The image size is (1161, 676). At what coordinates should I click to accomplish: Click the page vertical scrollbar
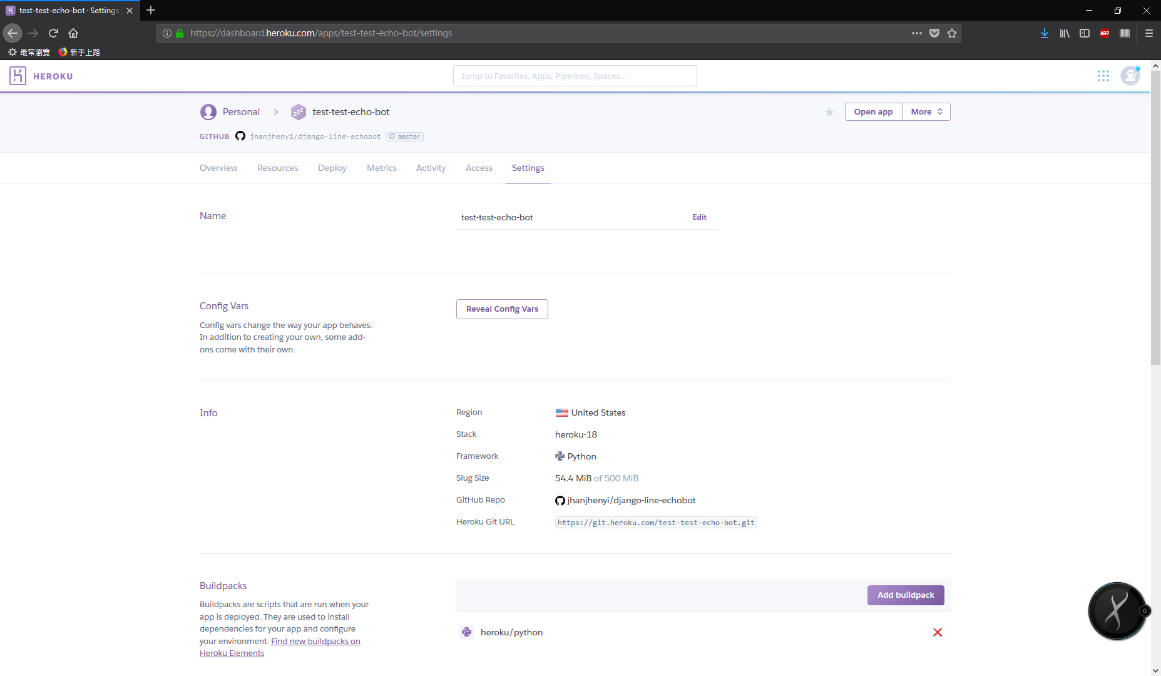(x=1155, y=218)
